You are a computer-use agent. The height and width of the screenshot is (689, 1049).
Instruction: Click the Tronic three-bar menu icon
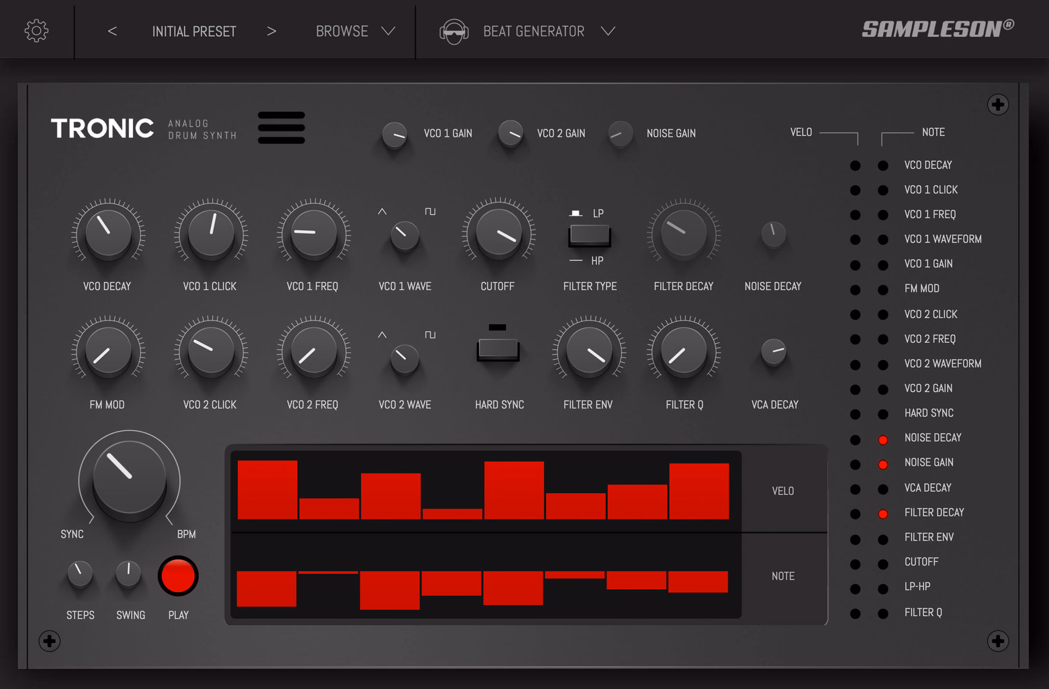[281, 128]
